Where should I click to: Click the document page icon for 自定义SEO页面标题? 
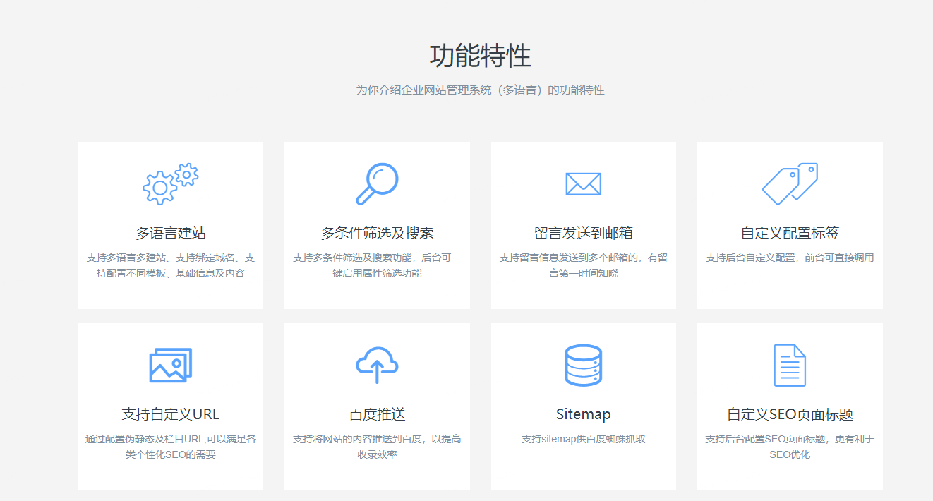coord(790,366)
